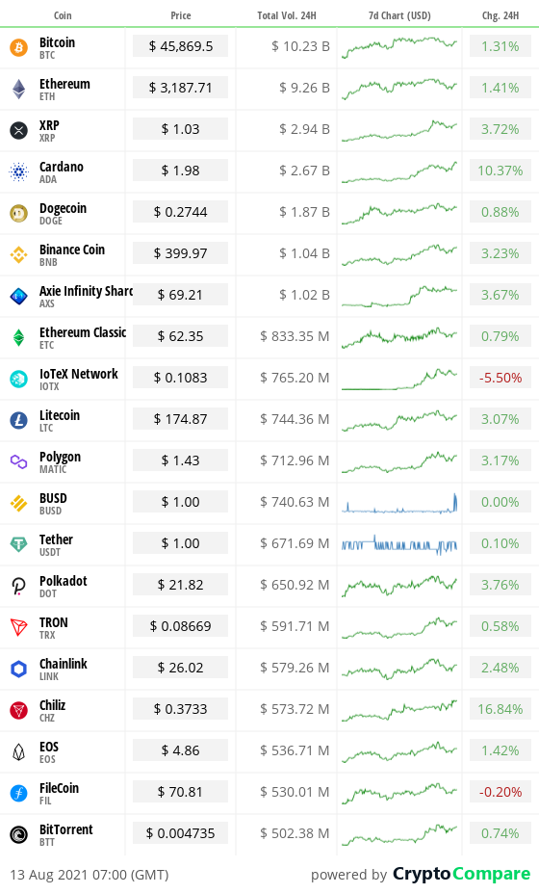Sort by Total Vol. 24H header

pyautogui.click(x=286, y=15)
